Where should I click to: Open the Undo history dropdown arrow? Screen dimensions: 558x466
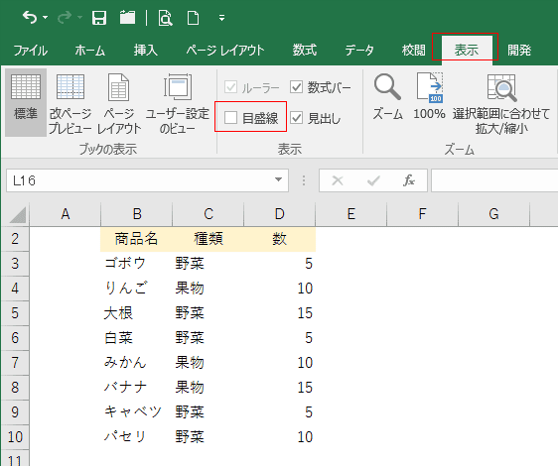pyautogui.click(x=46, y=17)
